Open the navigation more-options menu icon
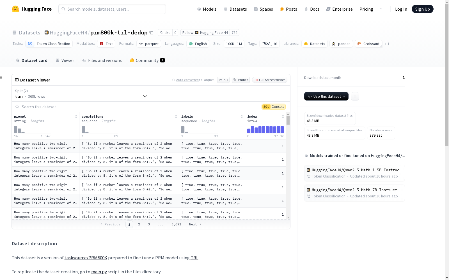This screenshot has height=280, width=449. (x=382, y=9)
